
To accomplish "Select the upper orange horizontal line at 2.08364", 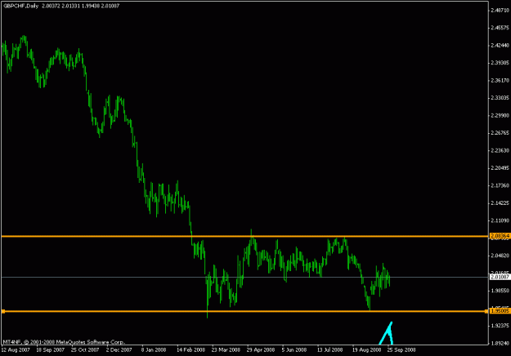I will tap(245, 236).
